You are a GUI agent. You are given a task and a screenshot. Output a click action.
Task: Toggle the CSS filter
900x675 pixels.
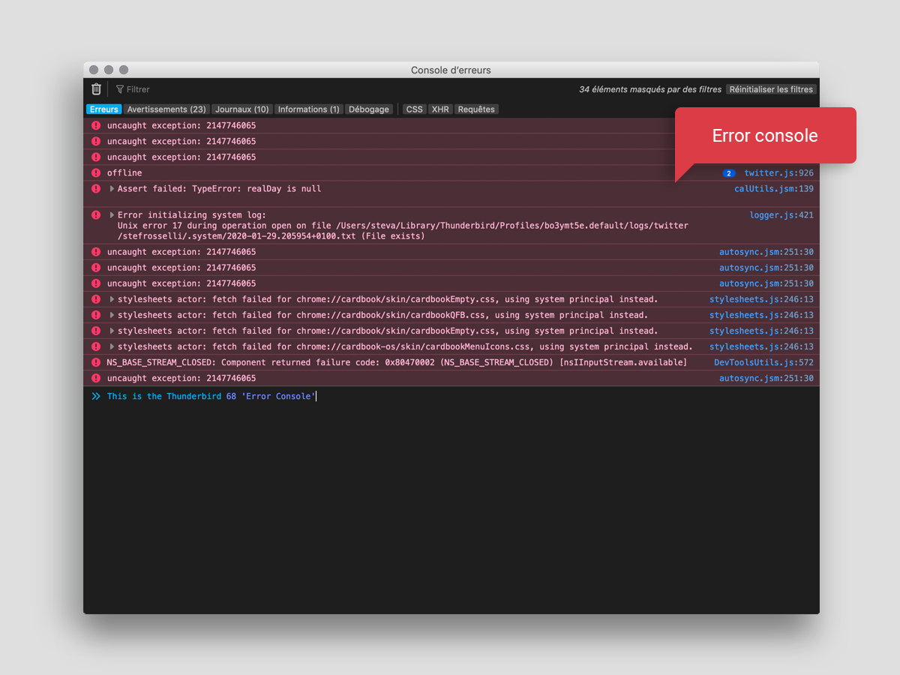[x=415, y=109]
